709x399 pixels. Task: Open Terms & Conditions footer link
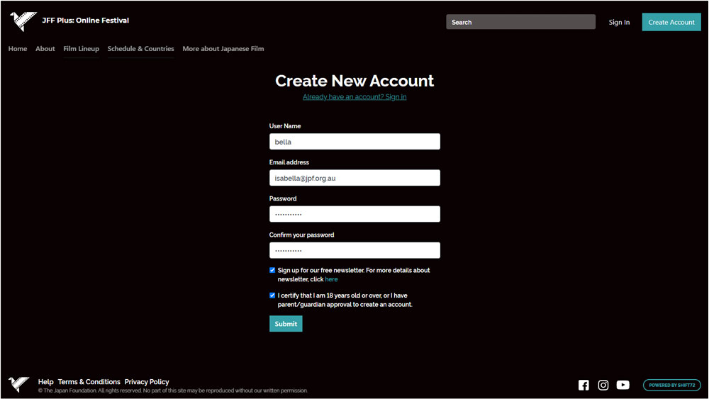89,382
